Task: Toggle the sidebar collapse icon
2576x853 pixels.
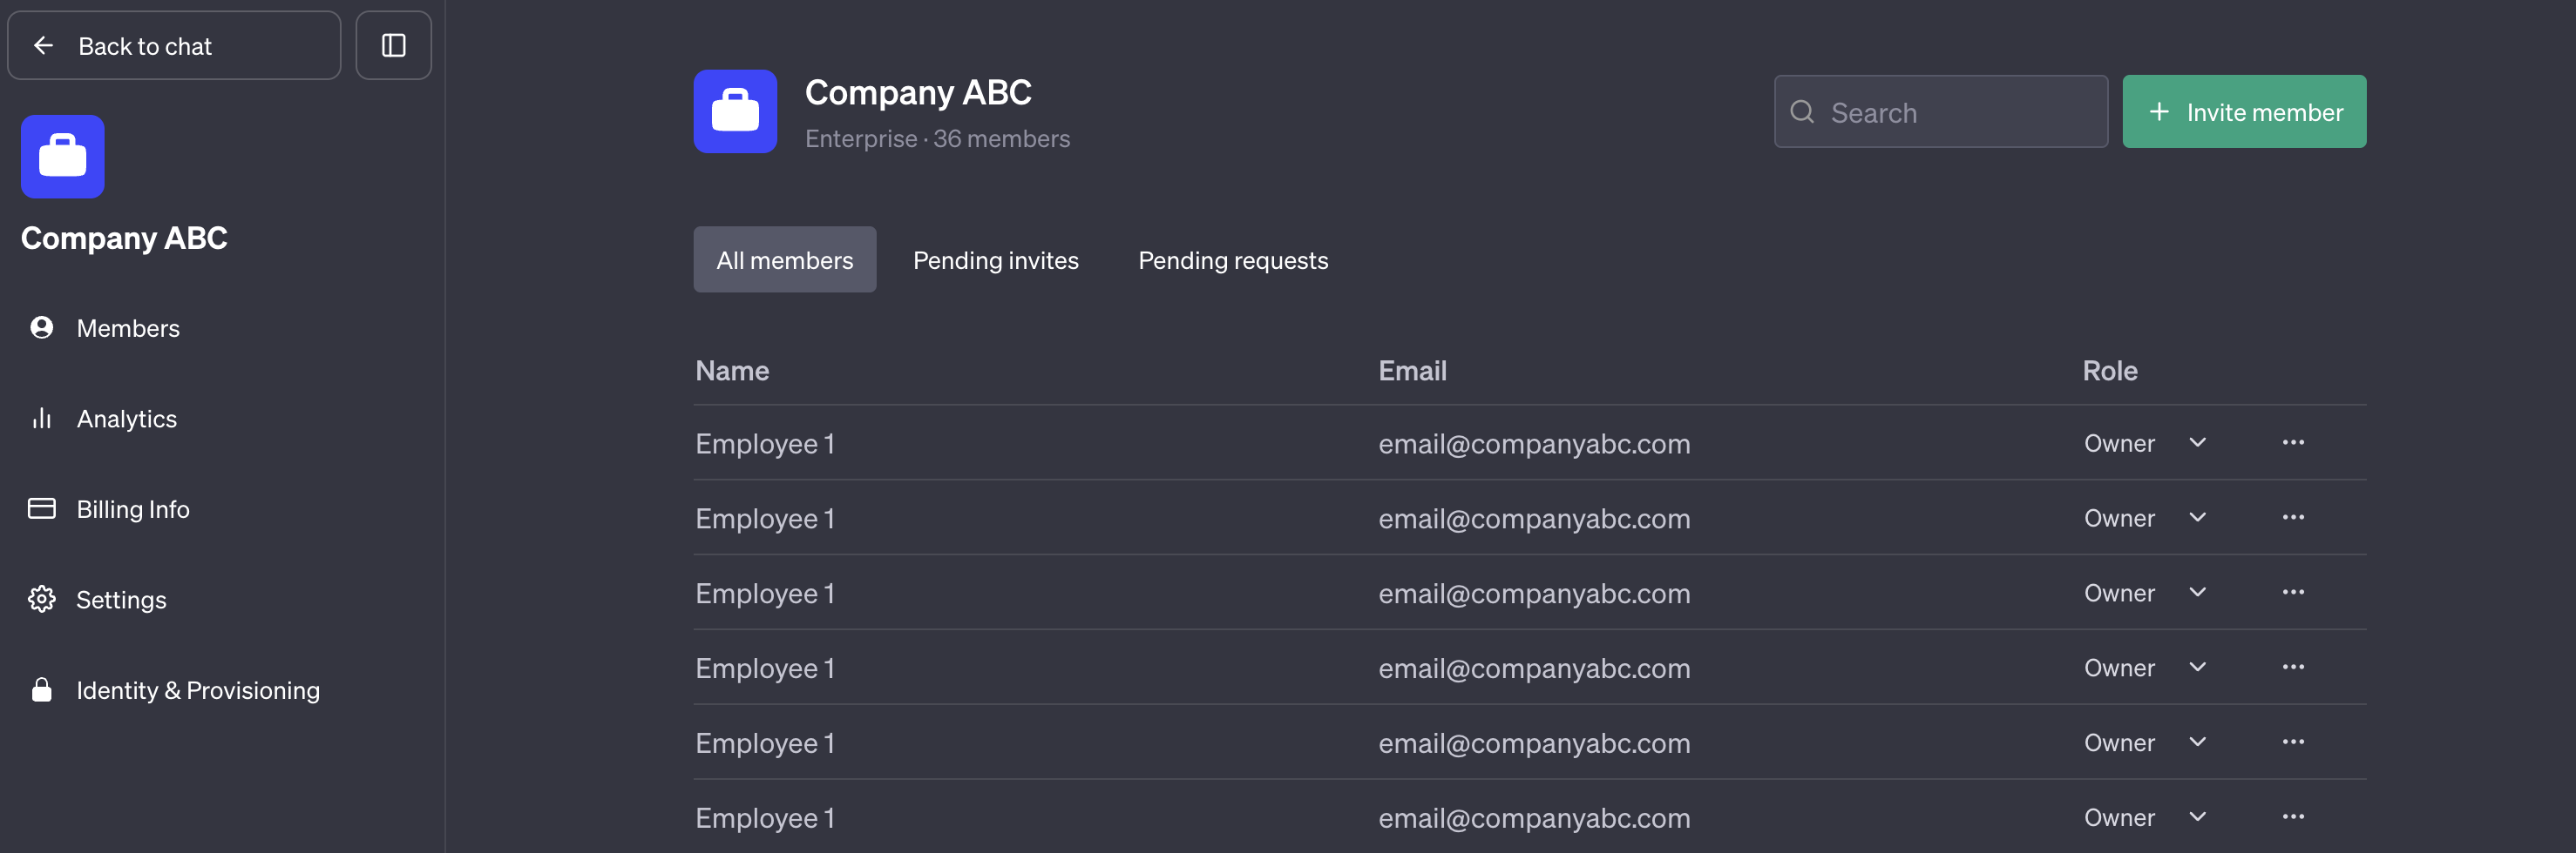Action: tap(393, 45)
